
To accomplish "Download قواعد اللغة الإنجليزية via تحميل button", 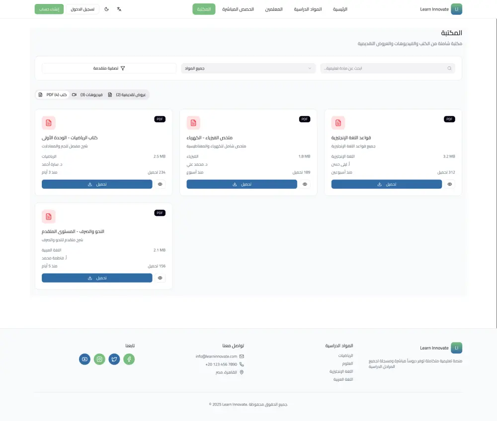I will pyautogui.click(x=387, y=184).
